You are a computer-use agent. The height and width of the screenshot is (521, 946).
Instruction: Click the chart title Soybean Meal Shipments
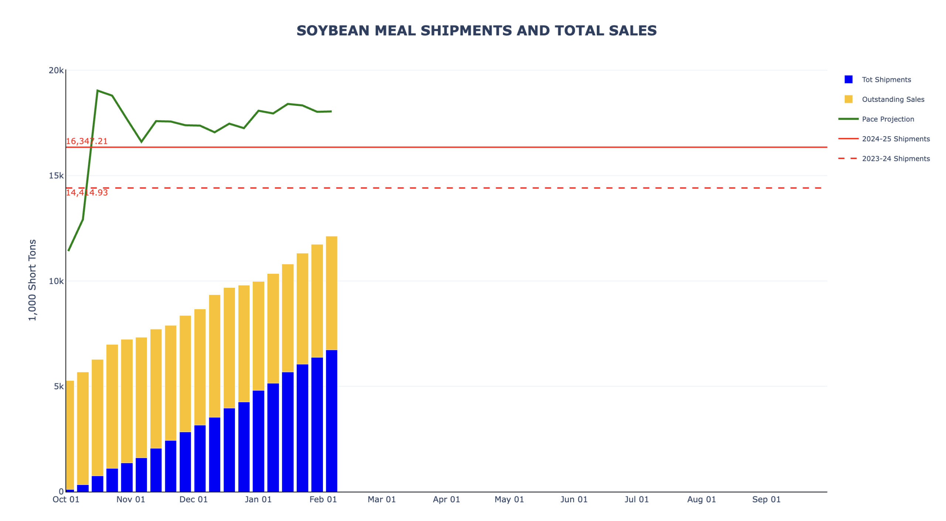pos(476,31)
